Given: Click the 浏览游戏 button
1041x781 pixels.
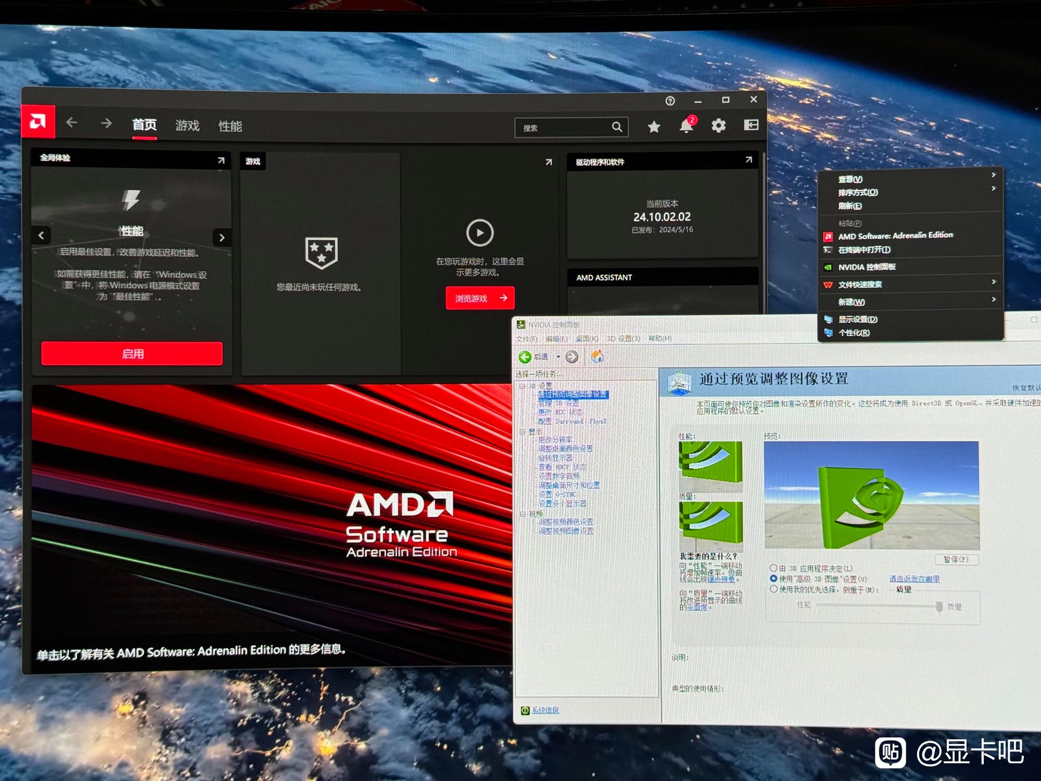Looking at the screenshot, I should 480,298.
